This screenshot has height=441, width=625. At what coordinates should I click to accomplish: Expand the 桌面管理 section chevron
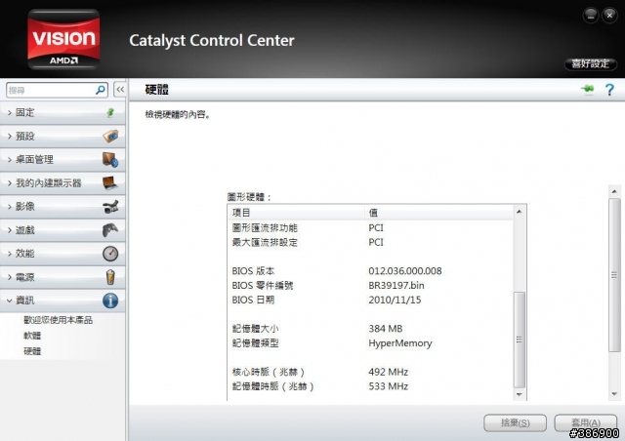point(10,160)
